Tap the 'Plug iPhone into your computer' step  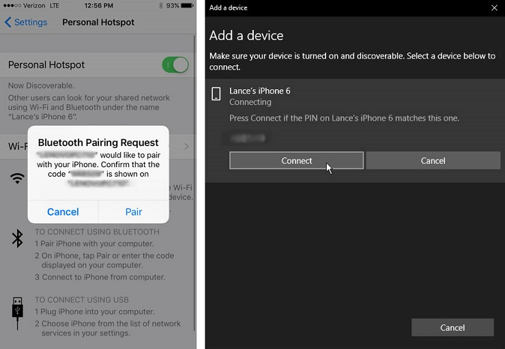coord(95,312)
